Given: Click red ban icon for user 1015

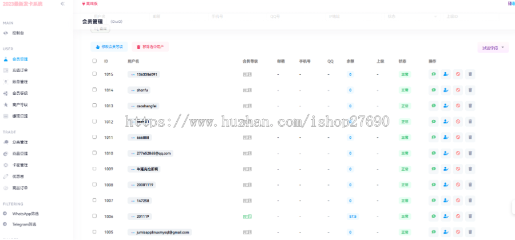Looking at the screenshot, I should click(458, 74).
